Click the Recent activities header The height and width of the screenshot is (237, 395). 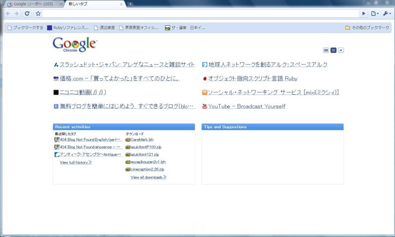(x=124, y=127)
